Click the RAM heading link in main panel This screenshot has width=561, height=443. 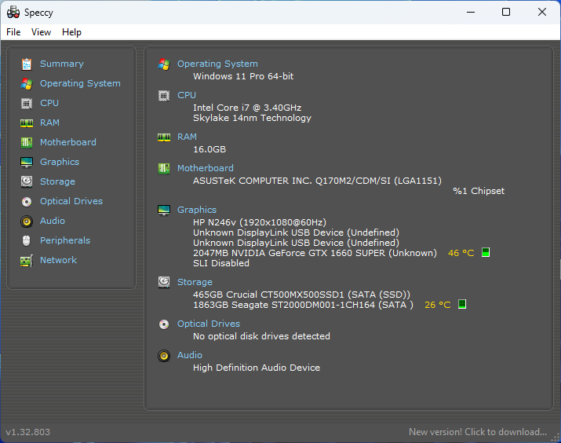click(187, 137)
